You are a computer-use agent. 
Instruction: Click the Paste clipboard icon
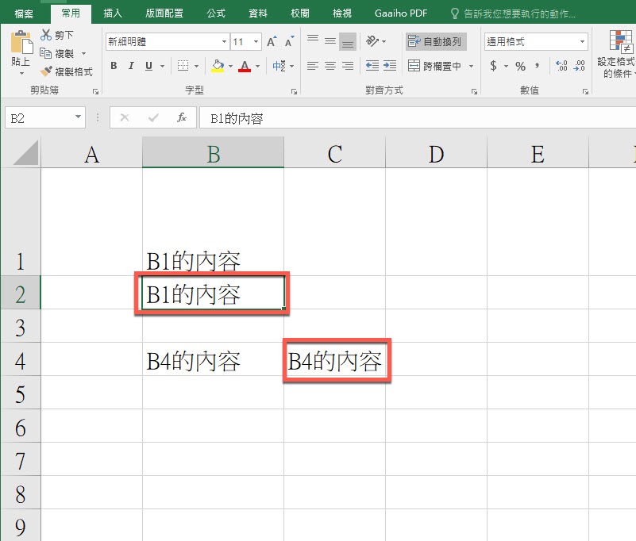click(21, 42)
